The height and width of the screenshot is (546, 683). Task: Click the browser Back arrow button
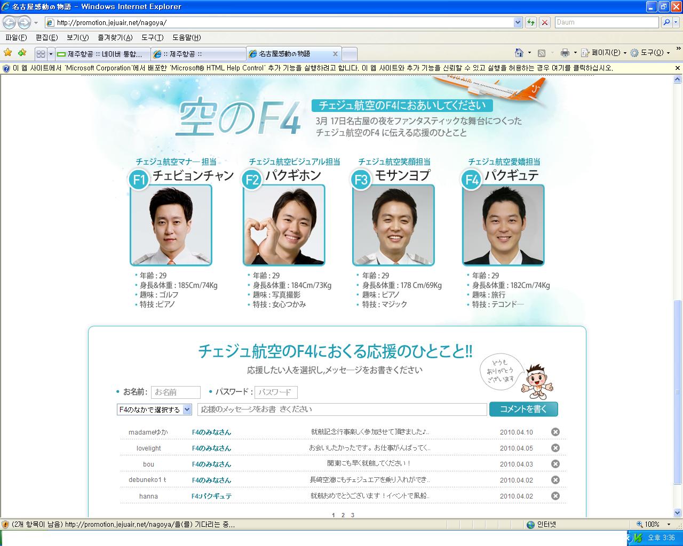[x=9, y=22]
